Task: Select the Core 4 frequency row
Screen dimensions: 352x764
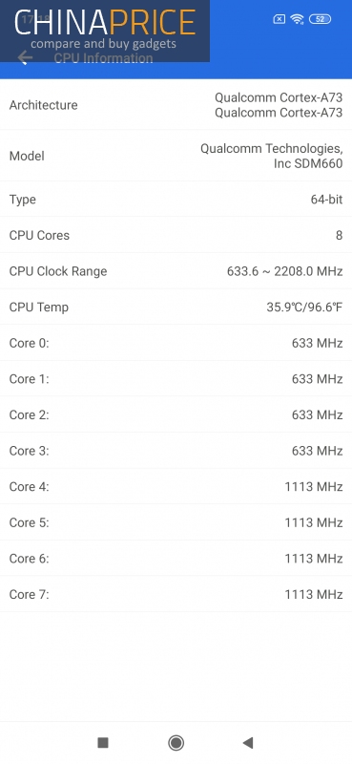Action: point(176,486)
